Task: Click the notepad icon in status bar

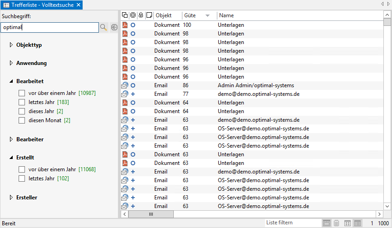Action: pyautogui.click(x=337, y=223)
